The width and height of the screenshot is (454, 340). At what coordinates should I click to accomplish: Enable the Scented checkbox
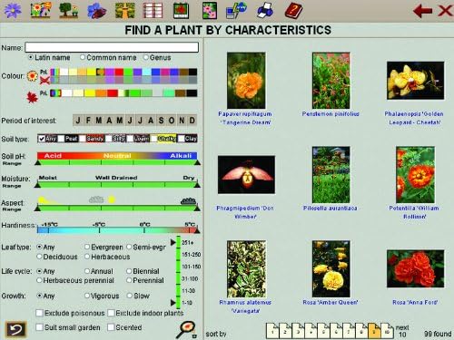111,327
